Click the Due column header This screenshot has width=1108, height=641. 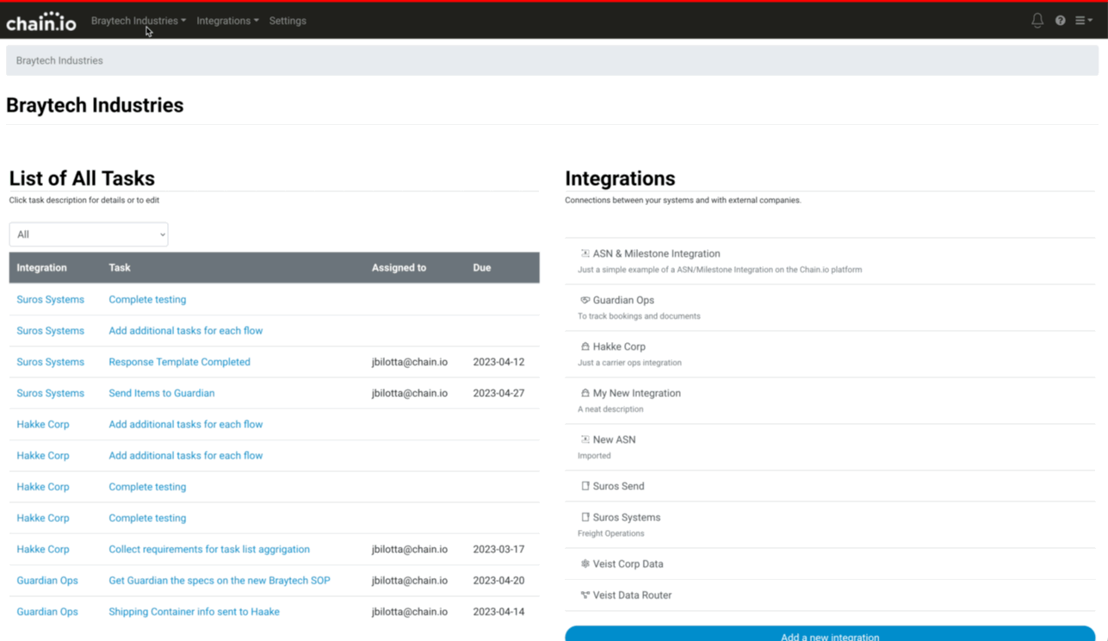(481, 268)
